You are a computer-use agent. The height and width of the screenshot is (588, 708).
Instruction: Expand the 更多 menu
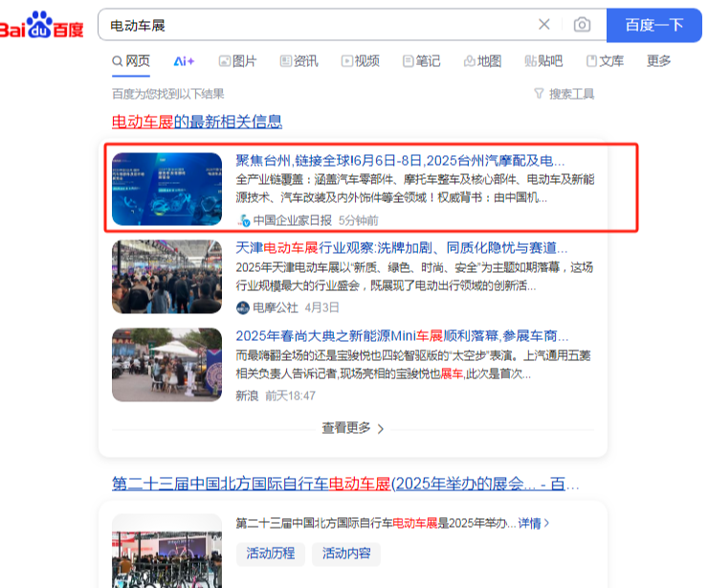(659, 60)
